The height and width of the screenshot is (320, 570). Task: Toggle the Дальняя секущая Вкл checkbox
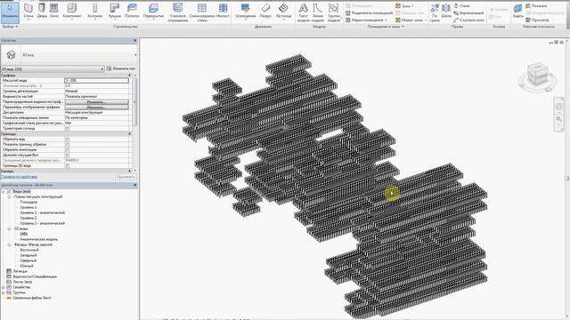[x=68, y=155]
